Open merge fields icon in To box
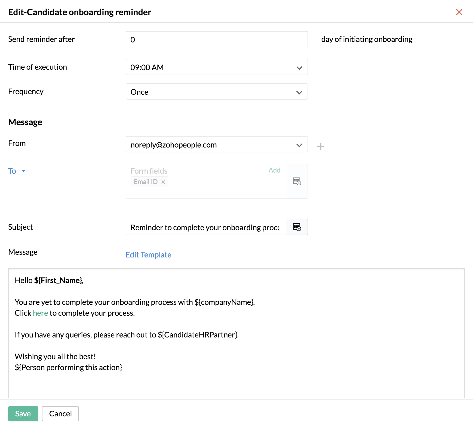 tap(297, 181)
